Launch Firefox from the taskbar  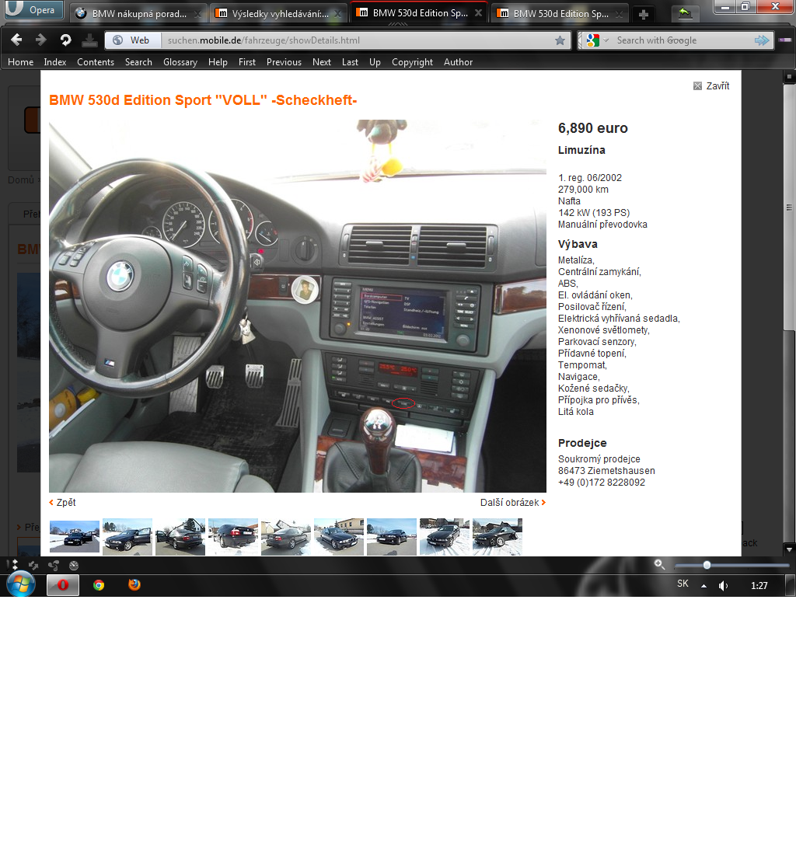point(134,585)
